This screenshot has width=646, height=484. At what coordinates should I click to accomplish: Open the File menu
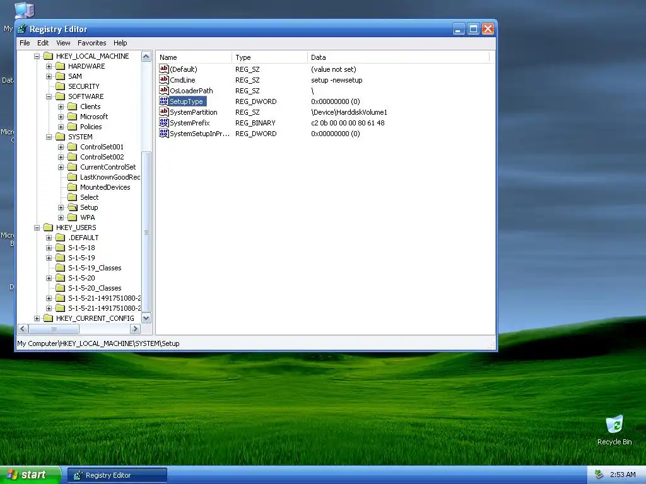(25, 43)
